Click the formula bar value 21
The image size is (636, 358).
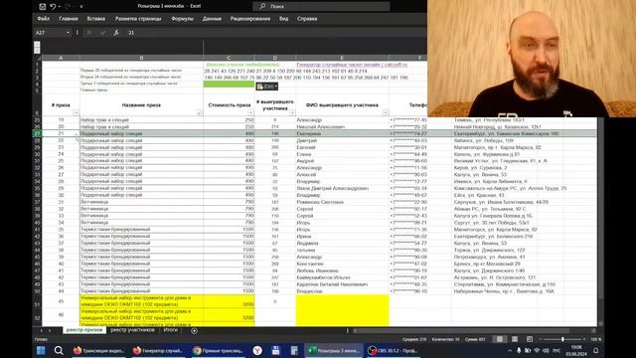pos(131,33)
